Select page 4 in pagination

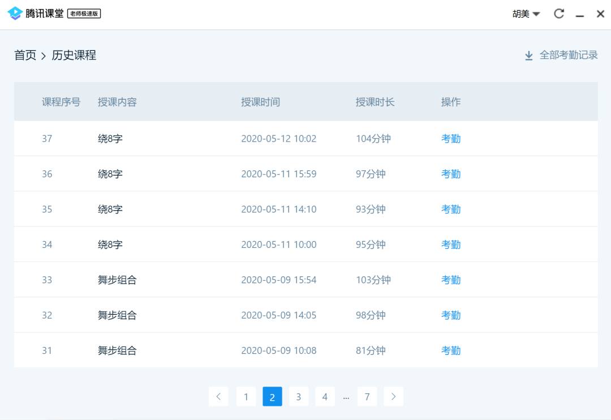click(325, 397)
